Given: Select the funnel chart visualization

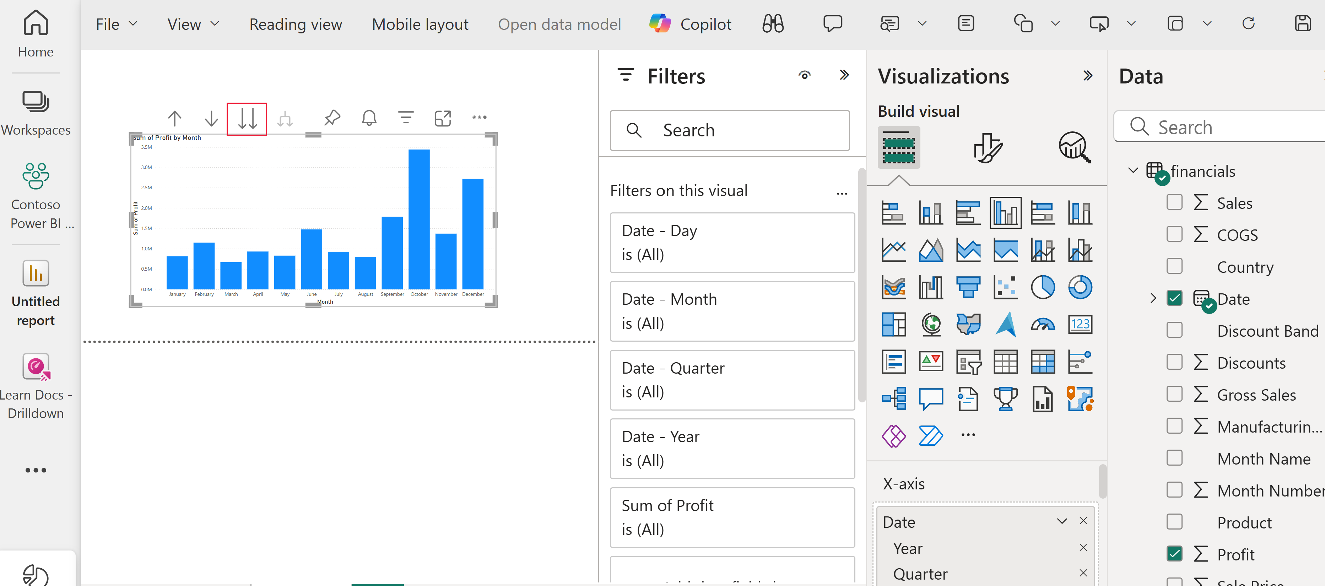Looking at the screenshot, I should [x=968, y=287].
